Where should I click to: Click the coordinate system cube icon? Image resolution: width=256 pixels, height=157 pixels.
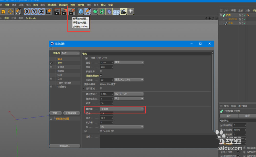pyautogui.click(x=48, y=12)
